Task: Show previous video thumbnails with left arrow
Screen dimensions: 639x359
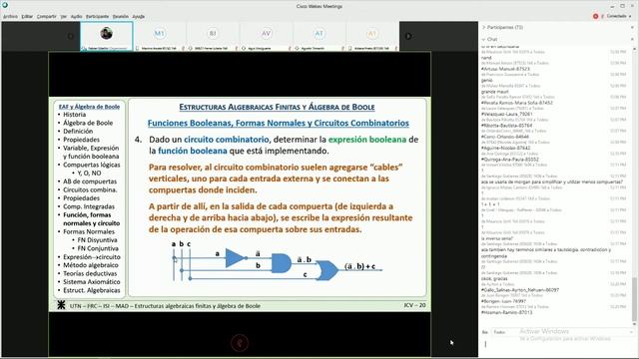Action: click(70, 36)
